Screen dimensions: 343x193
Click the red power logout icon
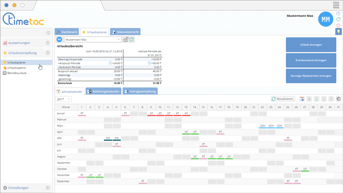(x=338, y=25)
